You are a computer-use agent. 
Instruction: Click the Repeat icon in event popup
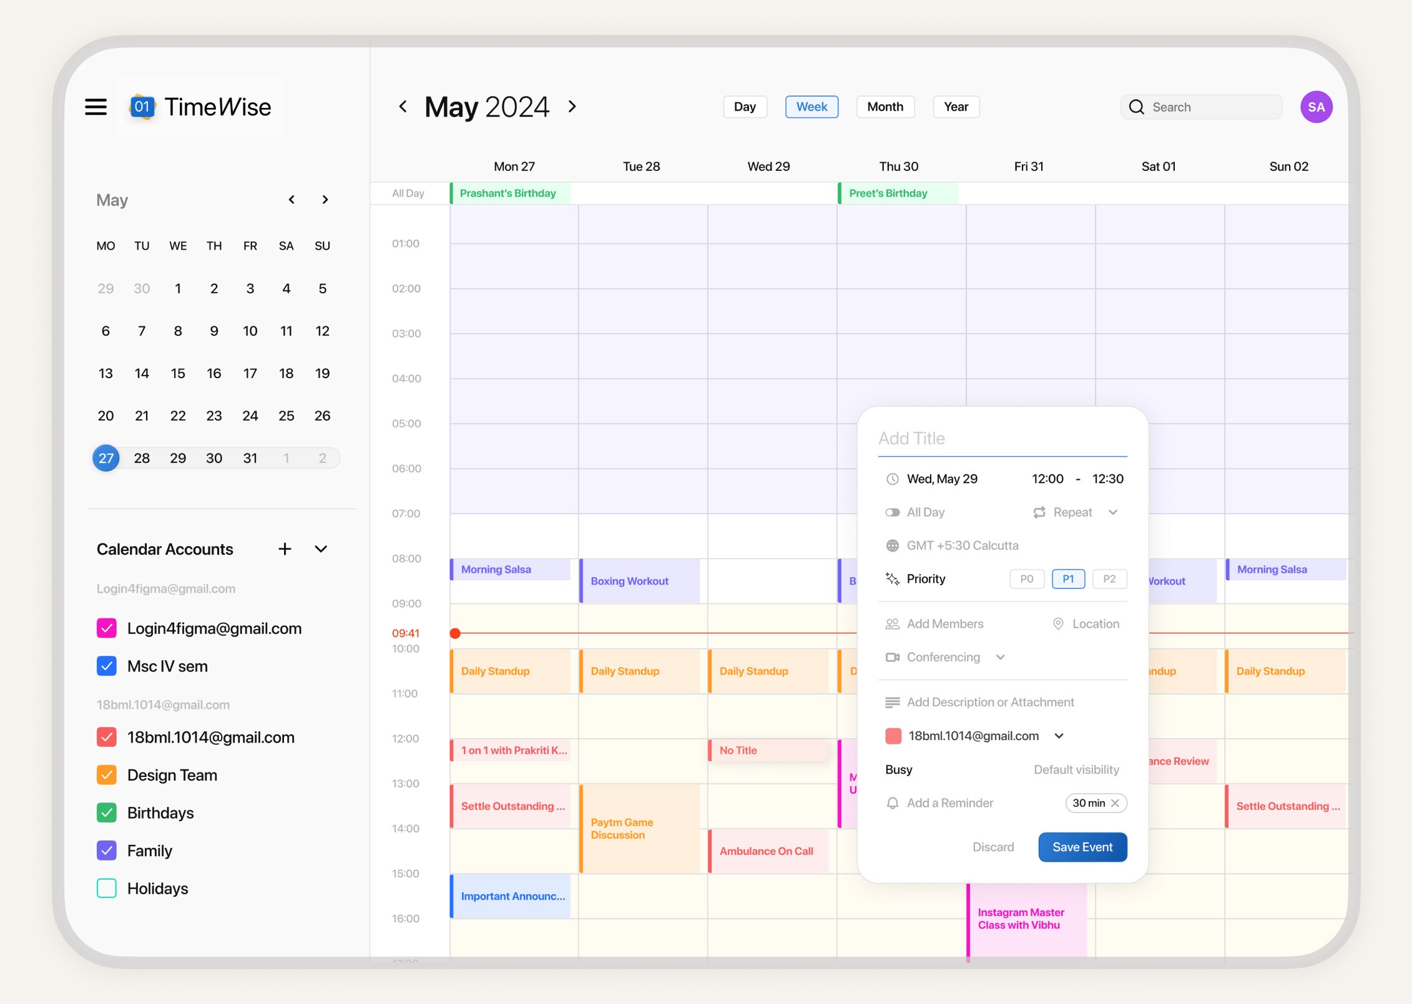pos(1039,512)
